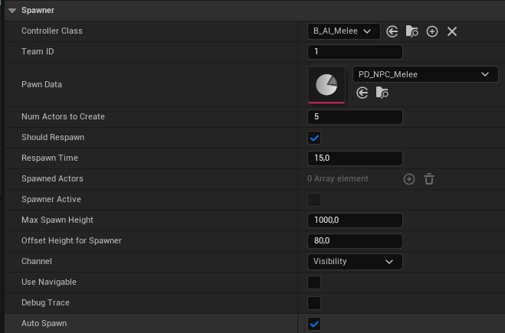Uncheck the Auto Spawn checkbox
Screen dimensions: 505x333
click(314, 324)
